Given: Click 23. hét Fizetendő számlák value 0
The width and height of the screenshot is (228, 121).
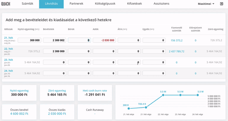Looking at the screenshot, I should point(177,62).
